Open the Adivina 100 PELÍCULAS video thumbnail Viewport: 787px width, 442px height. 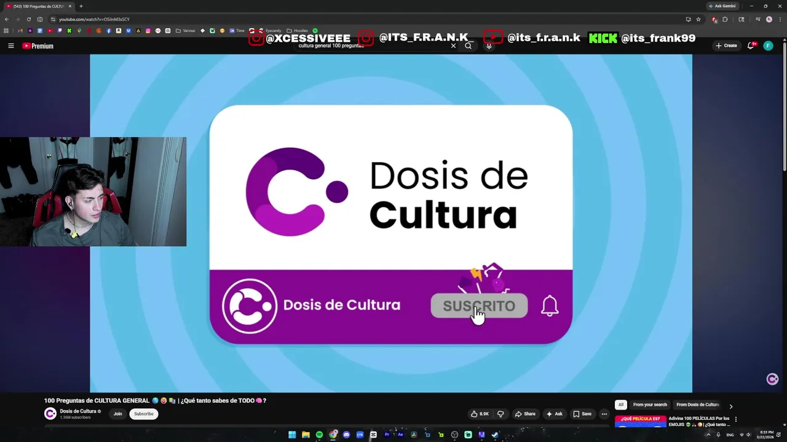640,421
